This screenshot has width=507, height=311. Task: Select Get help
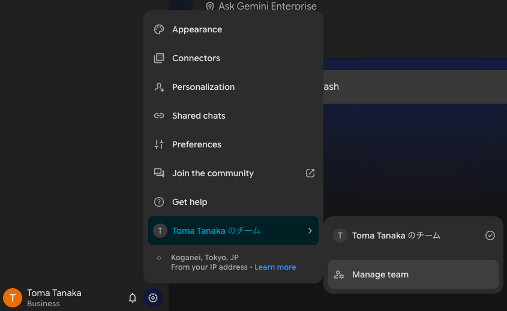tap(233, 202)
